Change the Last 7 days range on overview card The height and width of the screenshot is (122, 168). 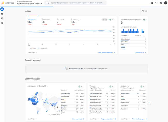click(x=33, y=52)
